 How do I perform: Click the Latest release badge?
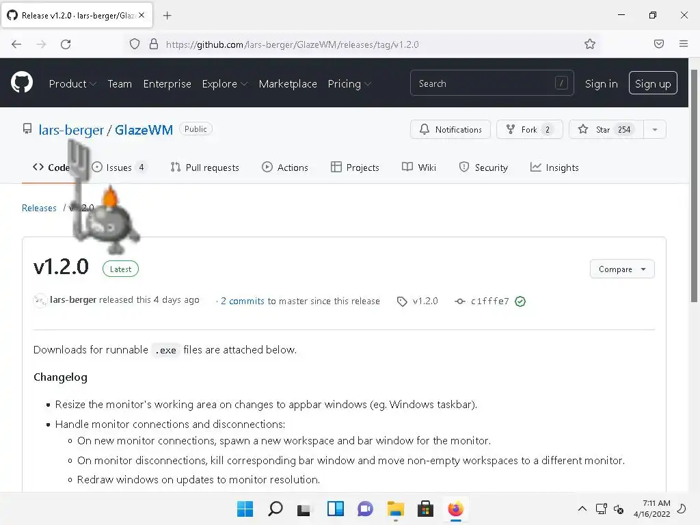pos(120,269)
